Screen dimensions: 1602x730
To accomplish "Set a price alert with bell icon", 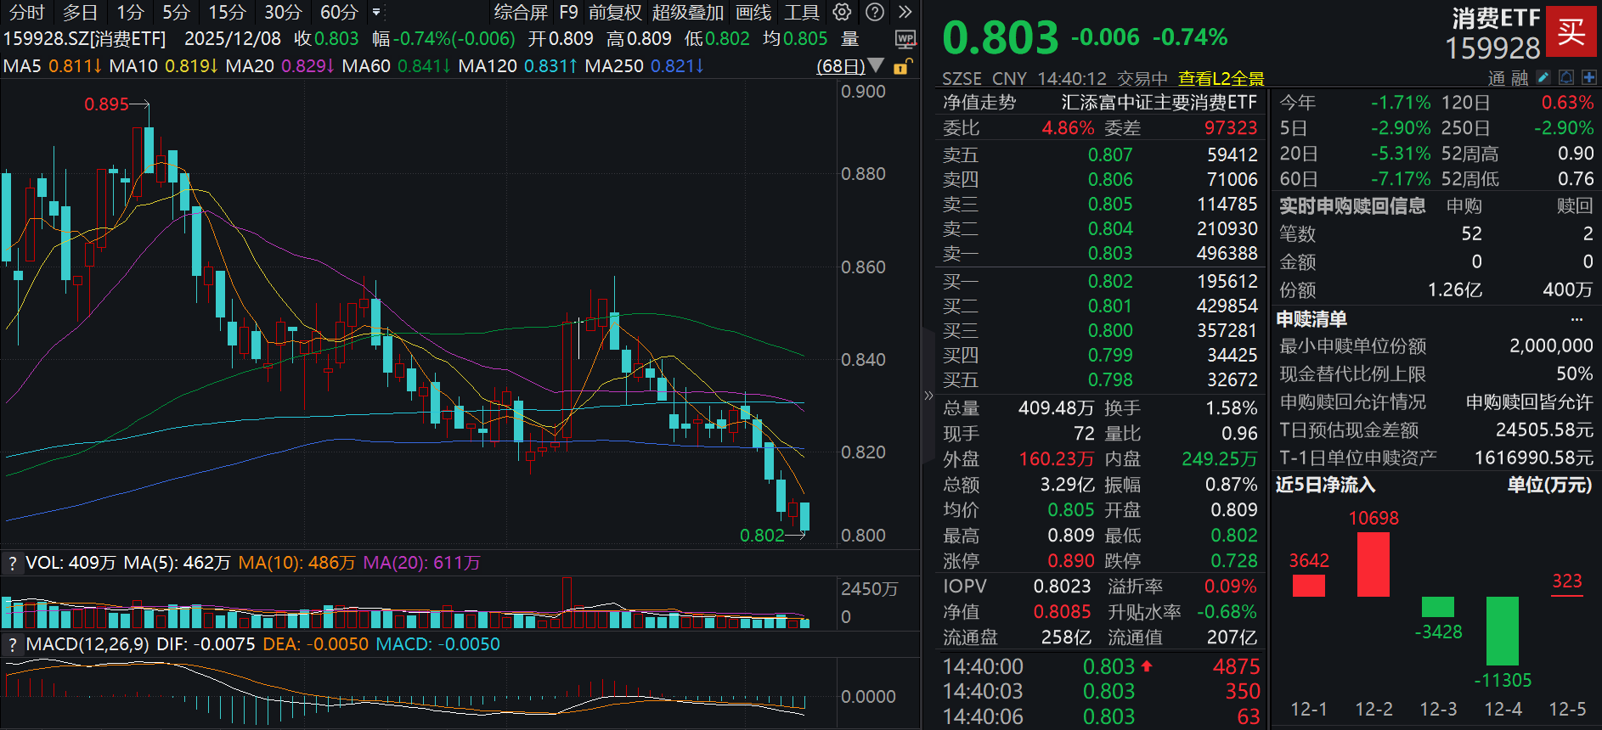I will coord(1566,78).
